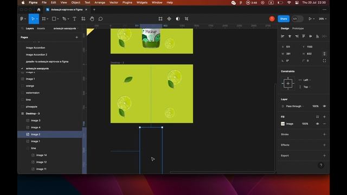
Task: Click the user avatar T
Action: point(272,19)
